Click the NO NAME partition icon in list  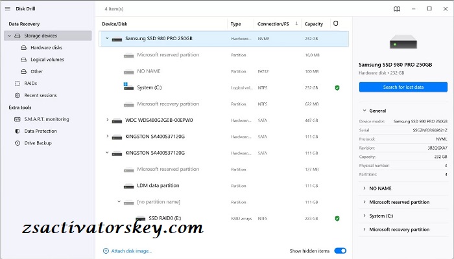click(129, 72)
